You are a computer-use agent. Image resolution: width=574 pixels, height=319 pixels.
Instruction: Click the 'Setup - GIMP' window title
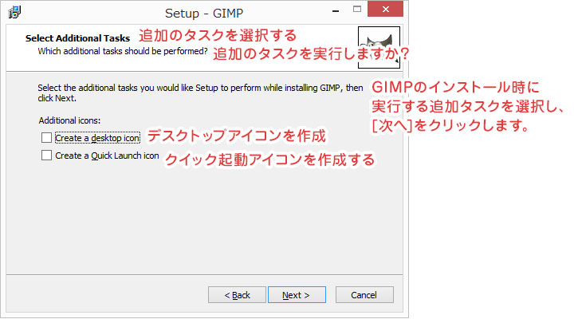tap(204, 14)
